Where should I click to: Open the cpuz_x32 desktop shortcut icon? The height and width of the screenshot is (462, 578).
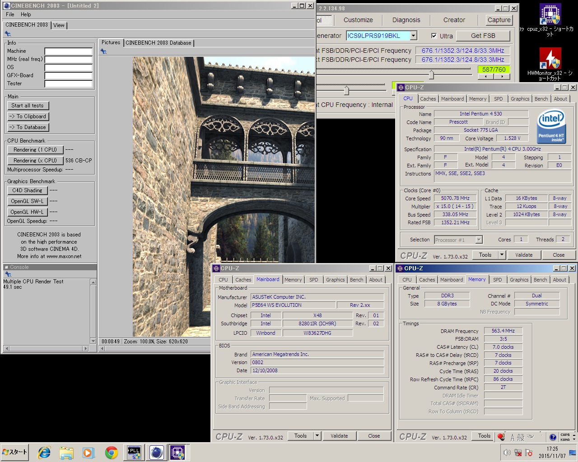[550, 14]
